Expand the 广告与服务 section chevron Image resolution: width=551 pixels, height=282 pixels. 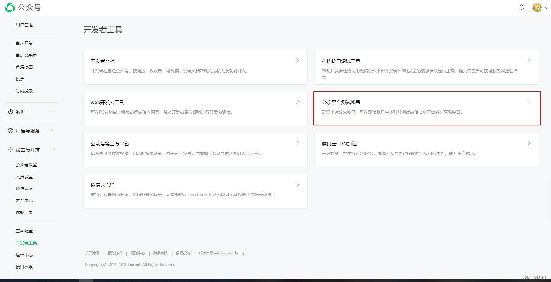point(53,131)
